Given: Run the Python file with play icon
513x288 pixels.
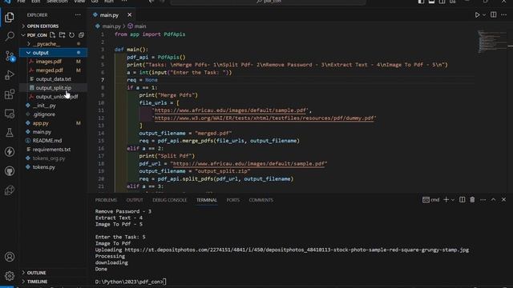Looking at the screenshot, I should [478, 15].
